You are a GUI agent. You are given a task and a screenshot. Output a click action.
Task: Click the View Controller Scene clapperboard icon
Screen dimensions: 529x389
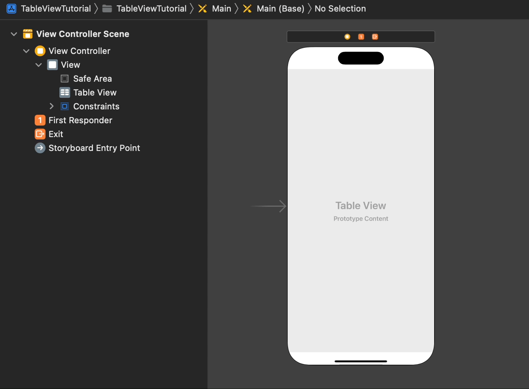(28, 34)
